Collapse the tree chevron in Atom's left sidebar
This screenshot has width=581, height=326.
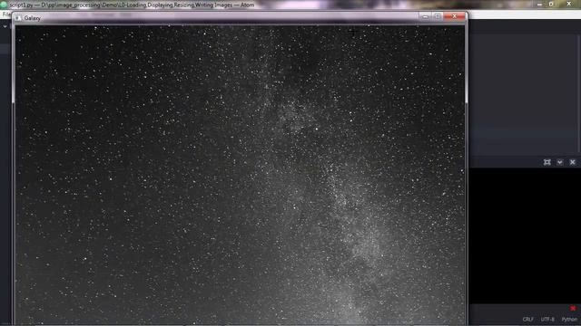click(5, 26)
